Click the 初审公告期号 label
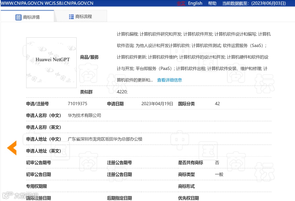 pyautogui.click(x=39, y=162)
